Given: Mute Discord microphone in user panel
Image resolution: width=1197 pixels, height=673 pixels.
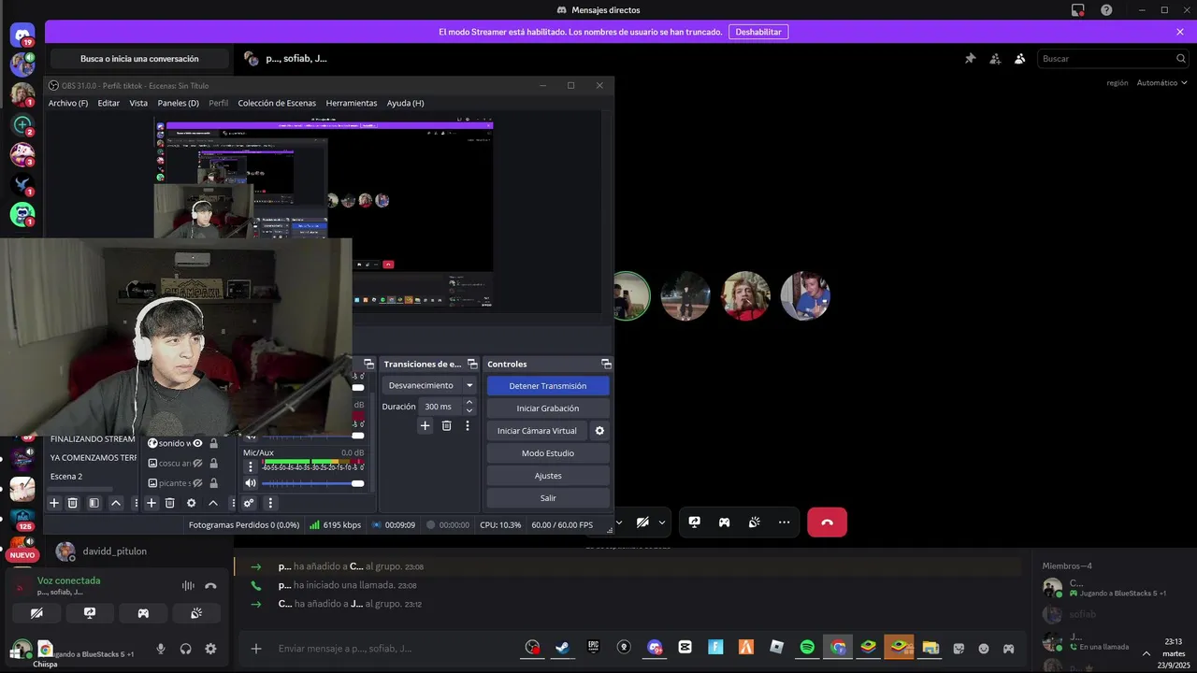Looking at the screenshot, I should click(161, 649).
